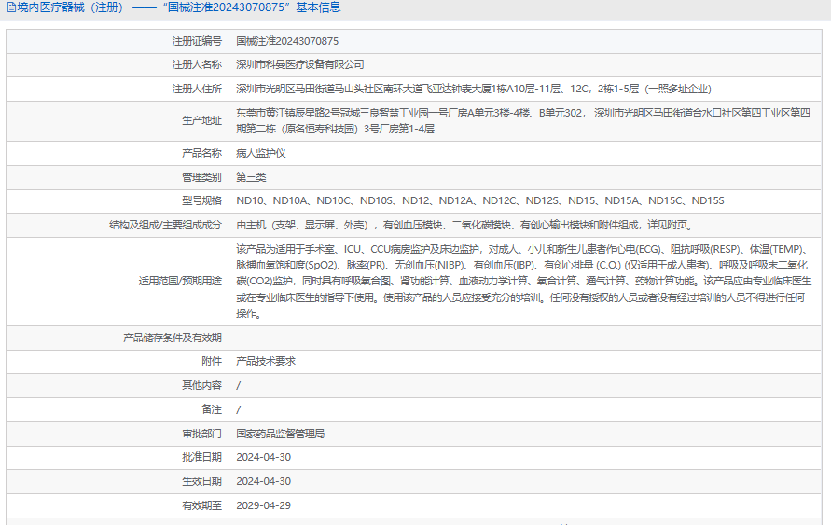Select effective date 2024-04-30 in 生效日期 row
Image resolution: width=831 pixels, height=525 pixels.
263,481
